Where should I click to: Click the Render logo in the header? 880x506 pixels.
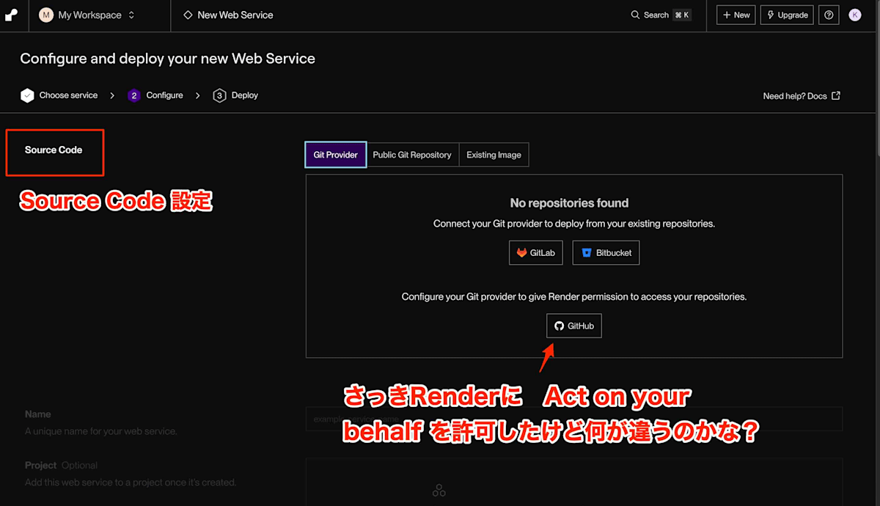coord(11,15)
